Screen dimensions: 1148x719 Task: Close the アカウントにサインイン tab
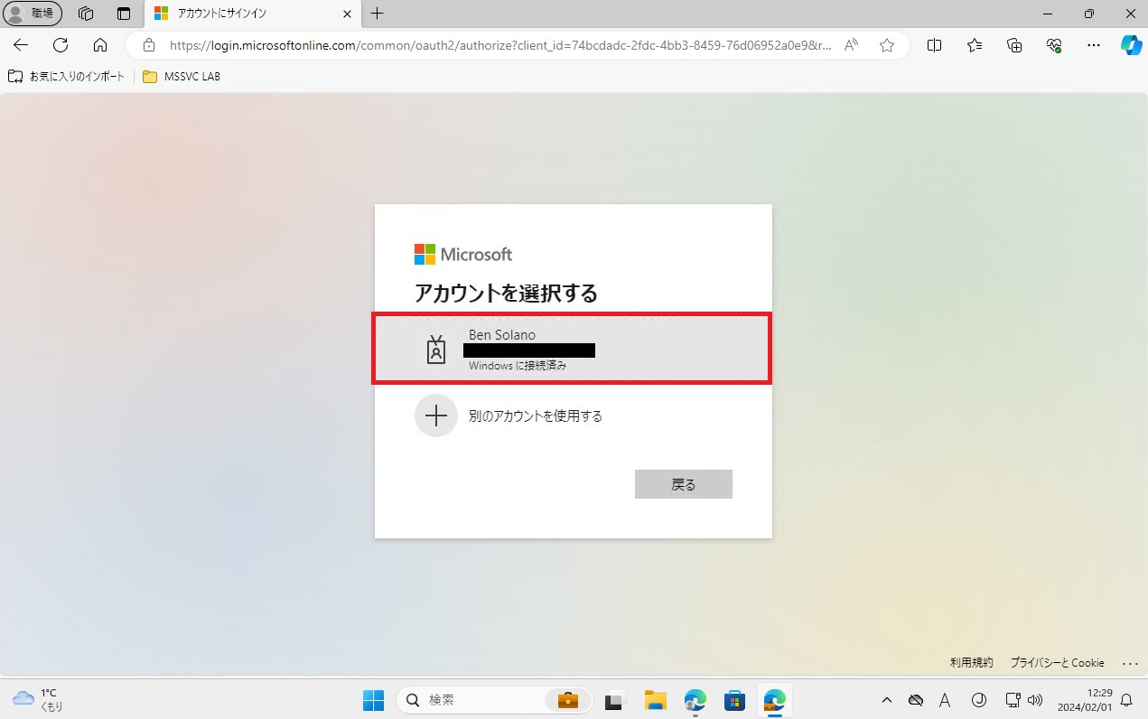[x=345, y=14]
